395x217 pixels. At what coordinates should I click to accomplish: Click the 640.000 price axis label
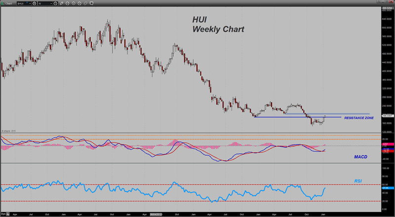[x=387, y=19]
